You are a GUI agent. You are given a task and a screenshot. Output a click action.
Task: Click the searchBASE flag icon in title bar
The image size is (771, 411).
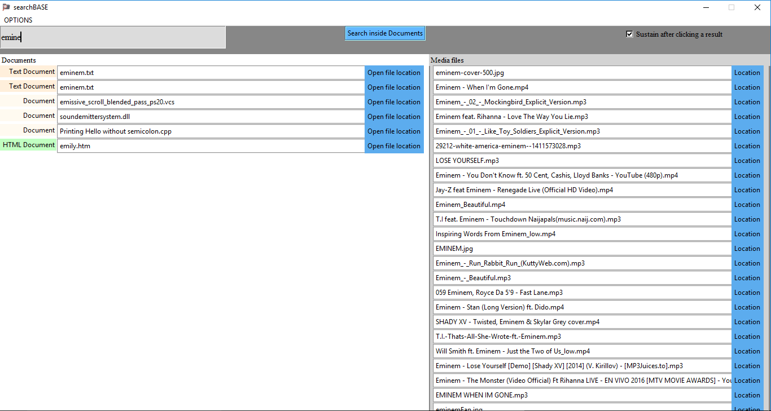tap(6, 7)
